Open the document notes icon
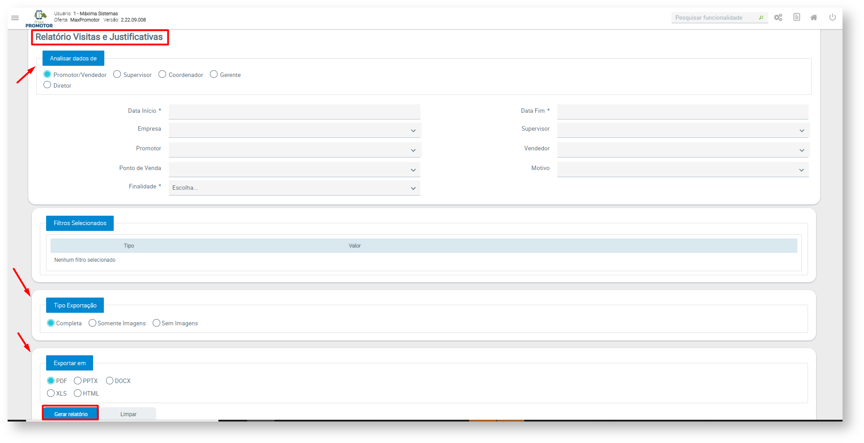The height and width of the screenshot is (443, 864). click(797, 17)
